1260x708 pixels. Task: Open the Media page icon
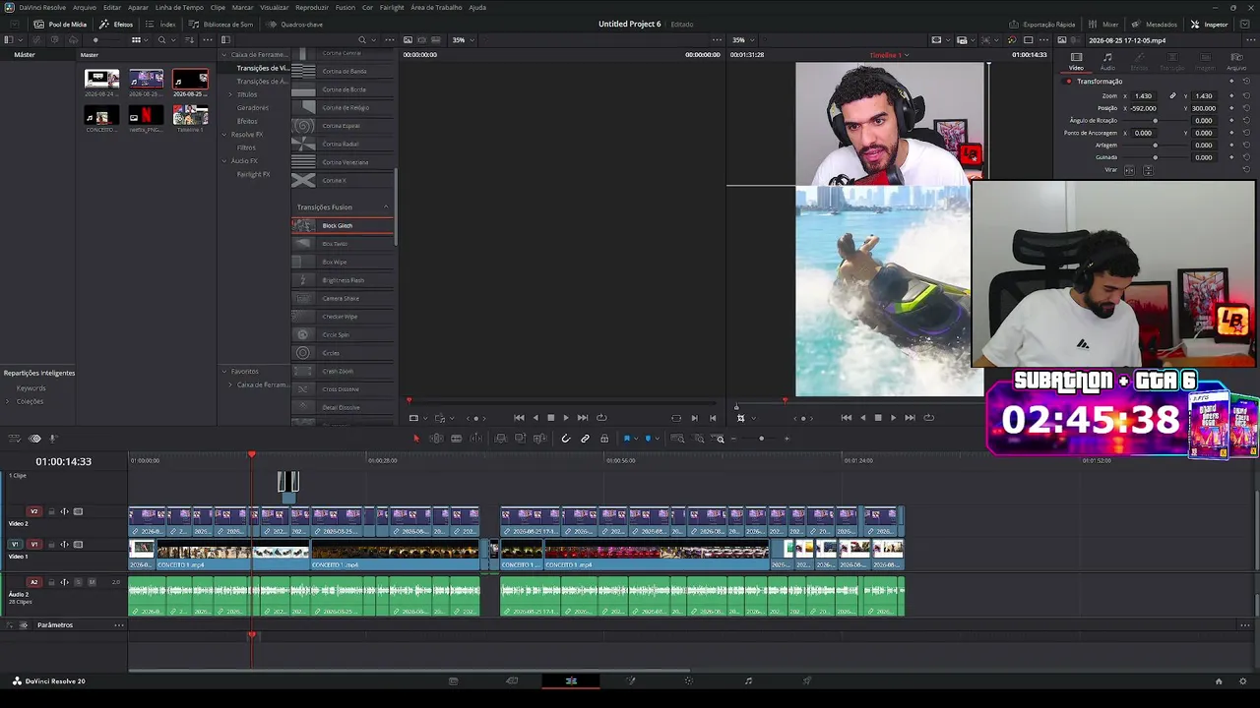(453, 680)
